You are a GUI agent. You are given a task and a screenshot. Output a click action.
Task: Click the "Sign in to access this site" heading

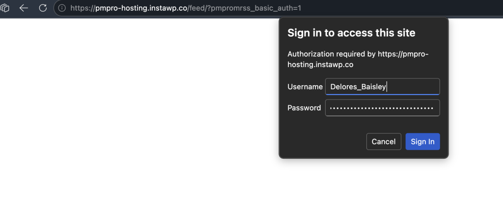click(351, 33)
